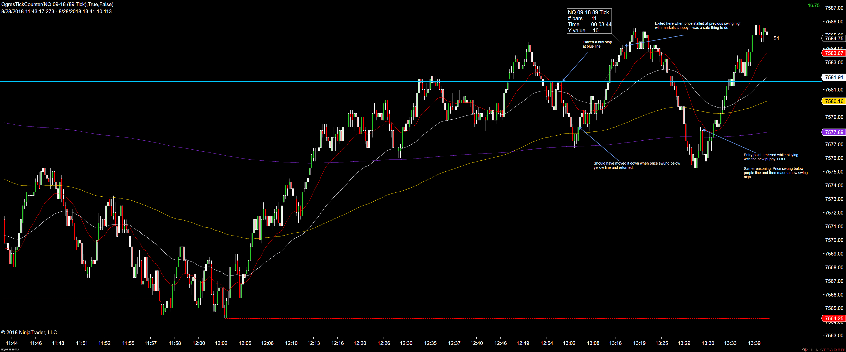
Task: Click the green 16.75 value
Action: pos(813,5)
